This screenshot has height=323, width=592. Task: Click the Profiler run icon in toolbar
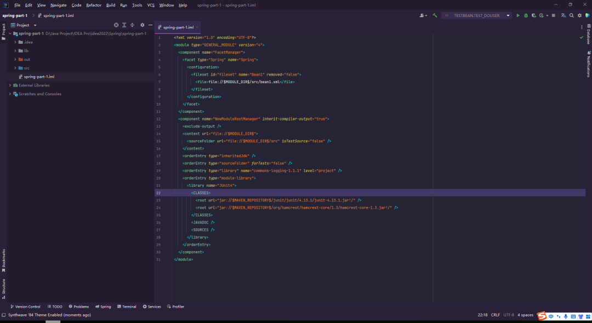tap(542, 15)
